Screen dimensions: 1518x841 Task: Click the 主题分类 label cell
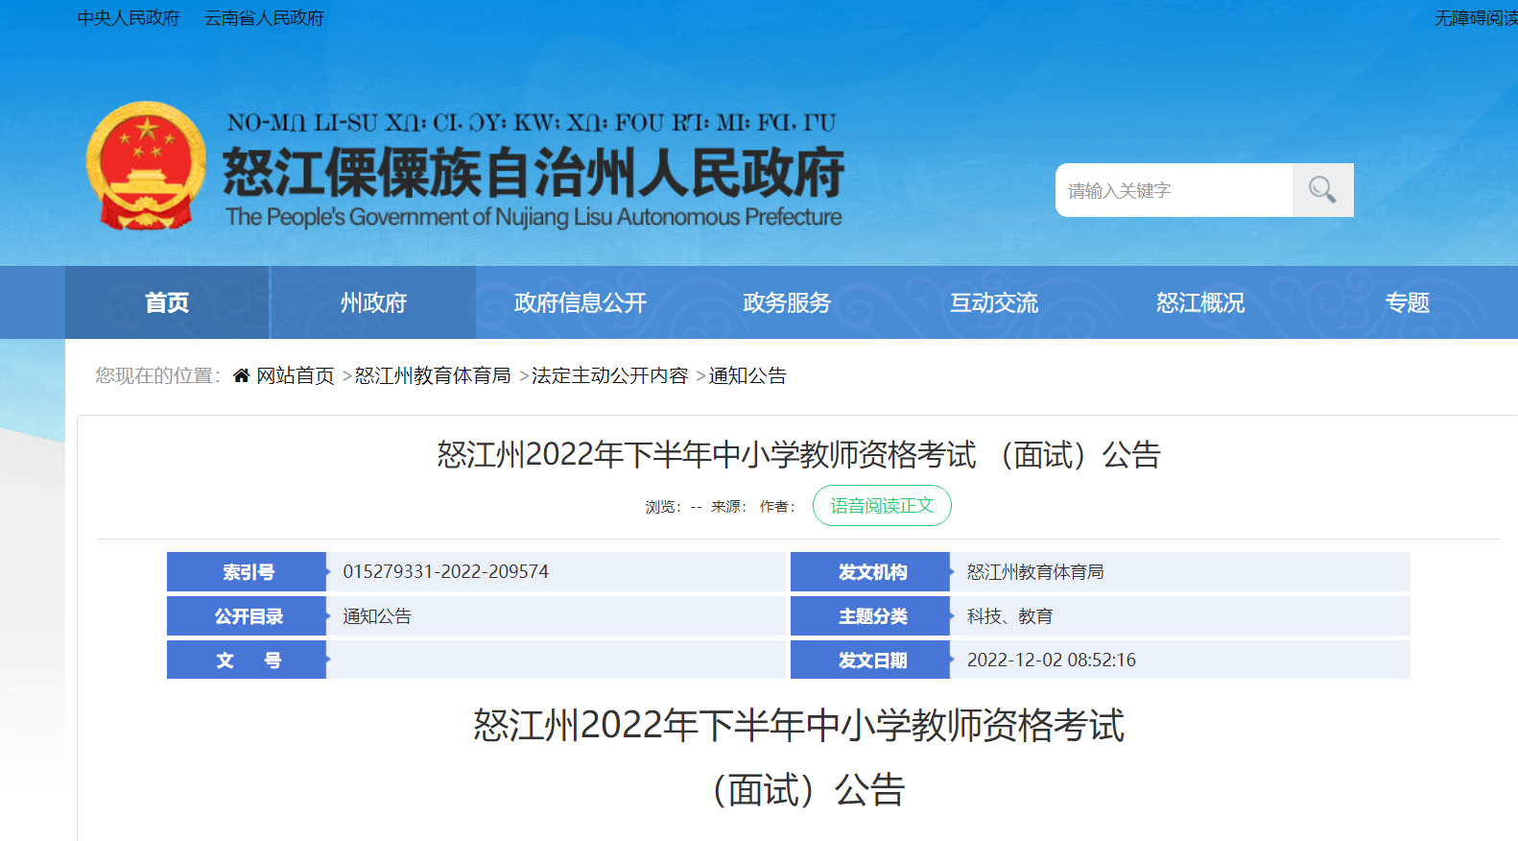(x=870, y=615)
